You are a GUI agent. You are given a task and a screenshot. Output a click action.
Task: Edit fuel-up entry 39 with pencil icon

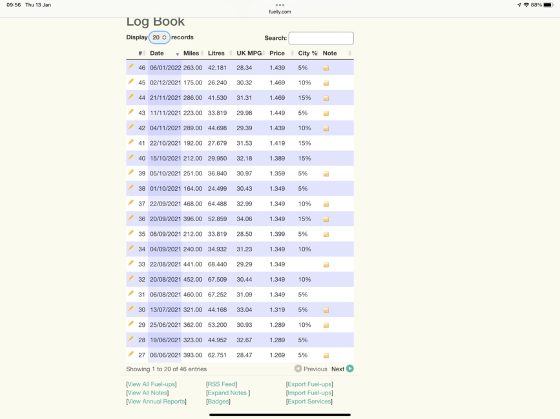pos(130,173)
